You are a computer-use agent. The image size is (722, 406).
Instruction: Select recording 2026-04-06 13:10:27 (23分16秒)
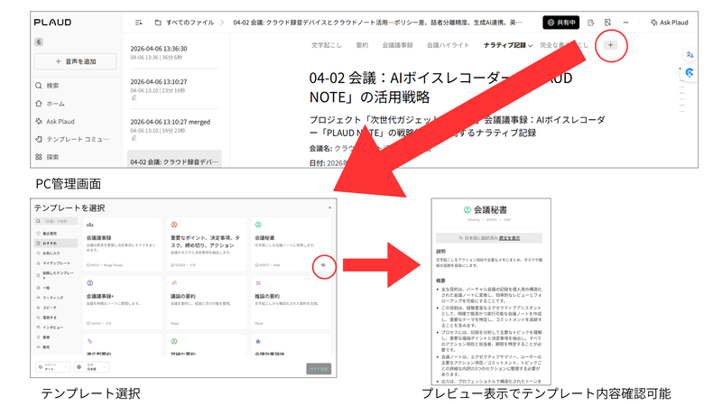point(174,89)
